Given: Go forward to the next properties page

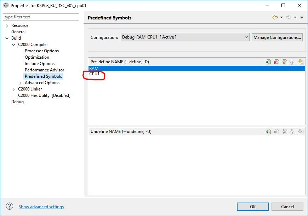Looking at the screenshot, I should coord(289,17).
